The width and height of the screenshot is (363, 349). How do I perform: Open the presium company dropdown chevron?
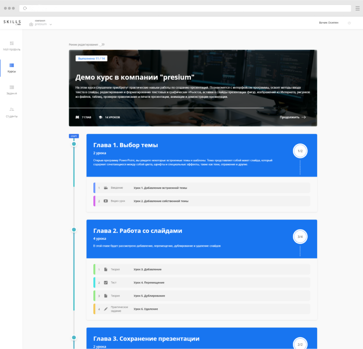point(51,24)
